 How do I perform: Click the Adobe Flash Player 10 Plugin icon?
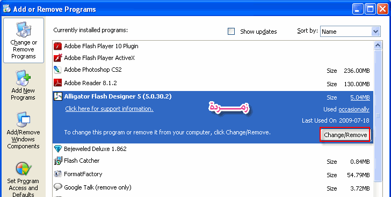(x=57, y=46)
